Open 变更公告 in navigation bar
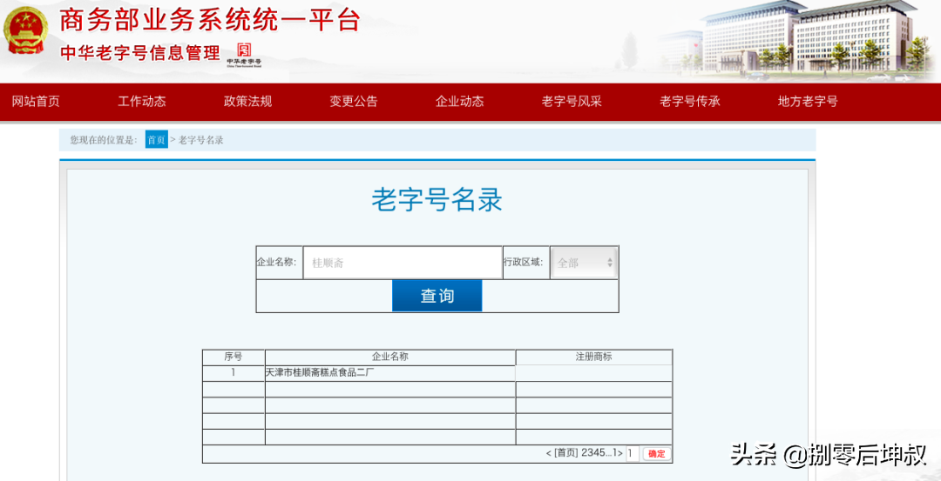 pos(354,102)
